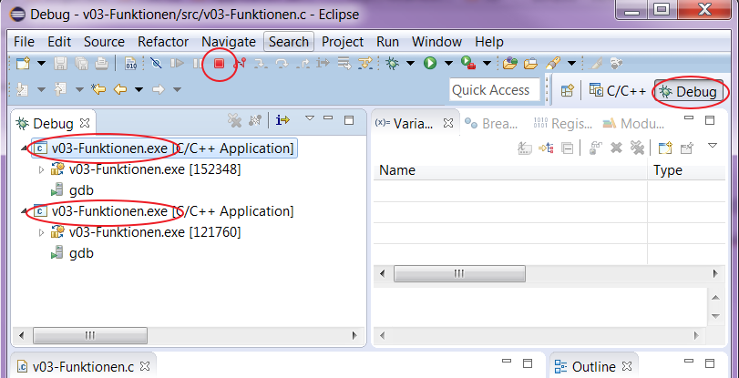Viewport: 739px width, 378px height.
Task: Select the Breakpoints tab
Action: pos(490,124)
